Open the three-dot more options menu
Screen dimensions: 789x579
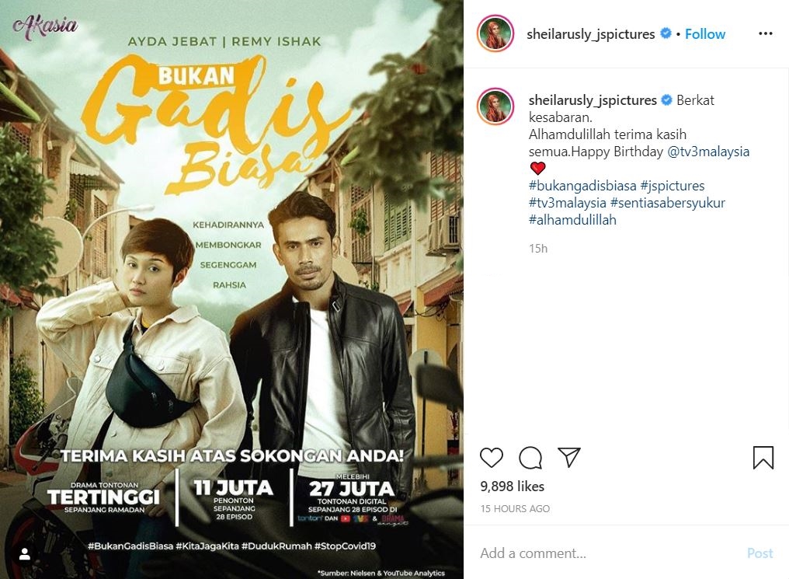(766, 33)
